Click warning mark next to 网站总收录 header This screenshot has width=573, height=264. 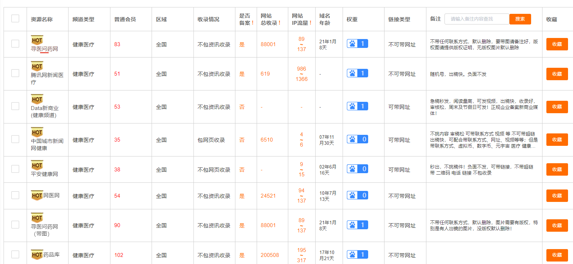point(279,23)
